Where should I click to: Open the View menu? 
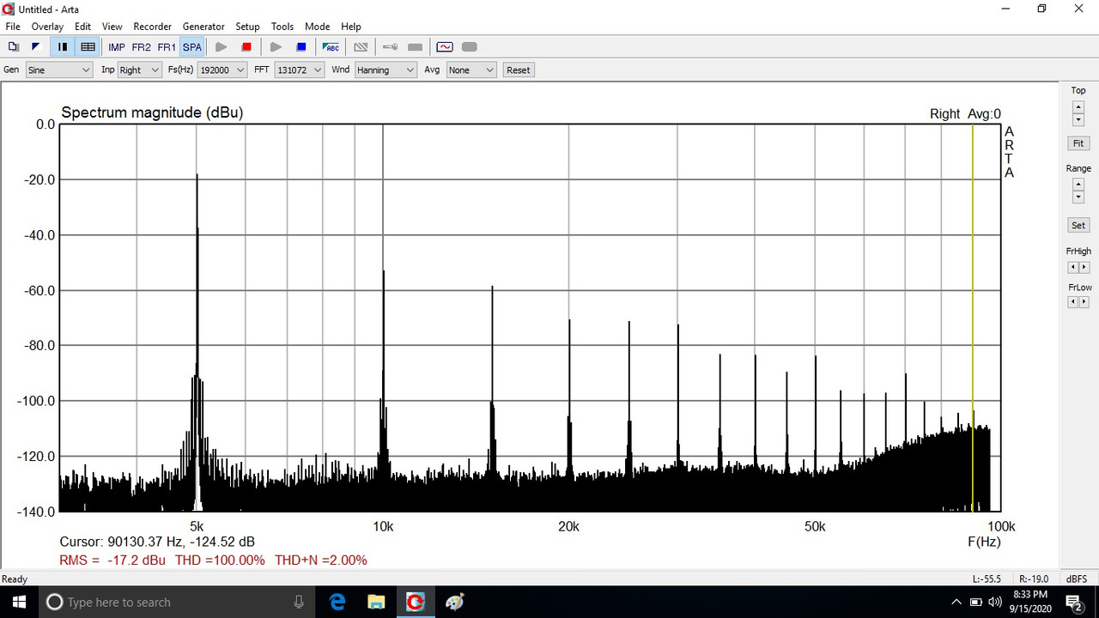[112, 27]
